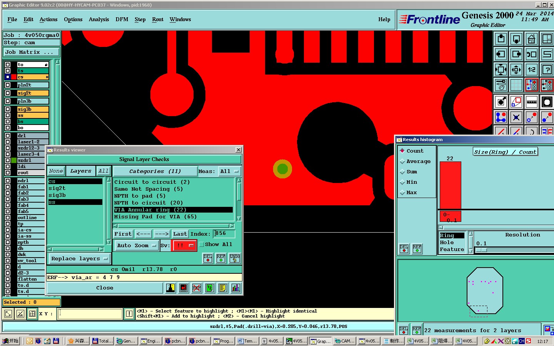
Task: Click the pan up icon in view toolbar
Action: 501,39
